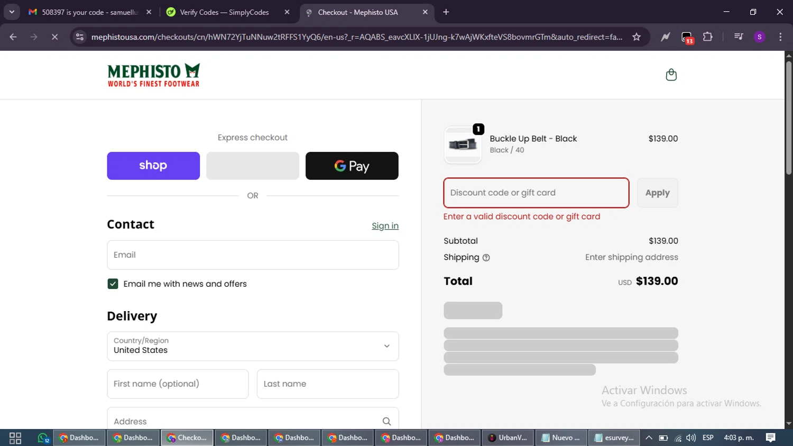
Task: Close the Gmail code tab
Action: click(149, 12)
